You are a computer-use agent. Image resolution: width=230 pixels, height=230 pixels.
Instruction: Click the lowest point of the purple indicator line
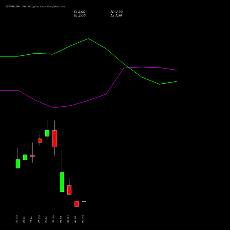53,108
